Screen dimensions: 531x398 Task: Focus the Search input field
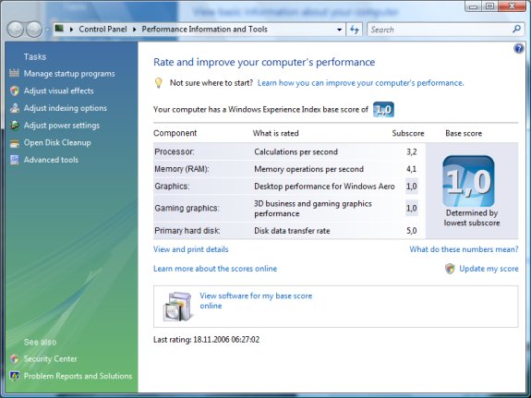tap(440, 30)
